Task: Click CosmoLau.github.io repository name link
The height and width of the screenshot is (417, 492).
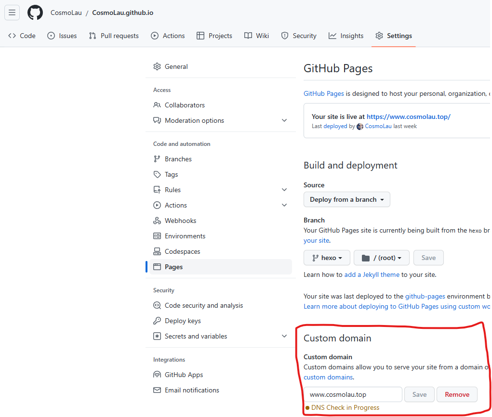Action: click(x=123, y=13)
